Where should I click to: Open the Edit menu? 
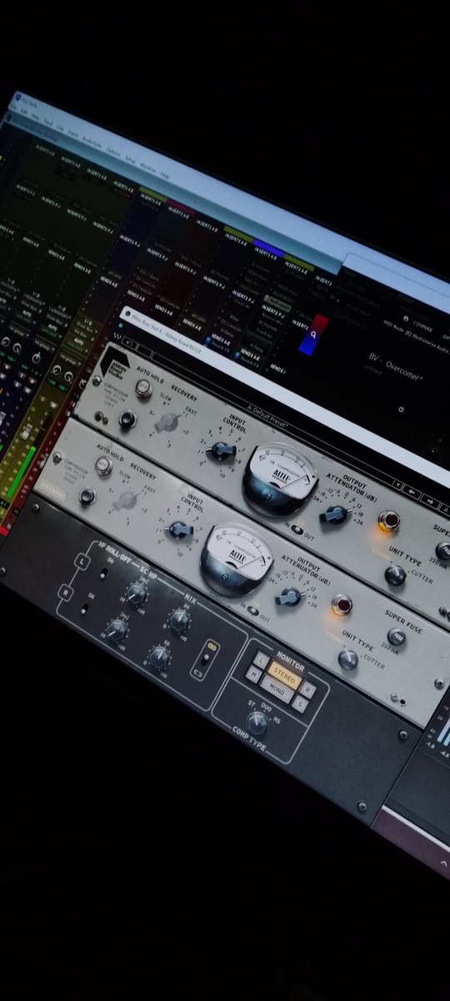23,113
